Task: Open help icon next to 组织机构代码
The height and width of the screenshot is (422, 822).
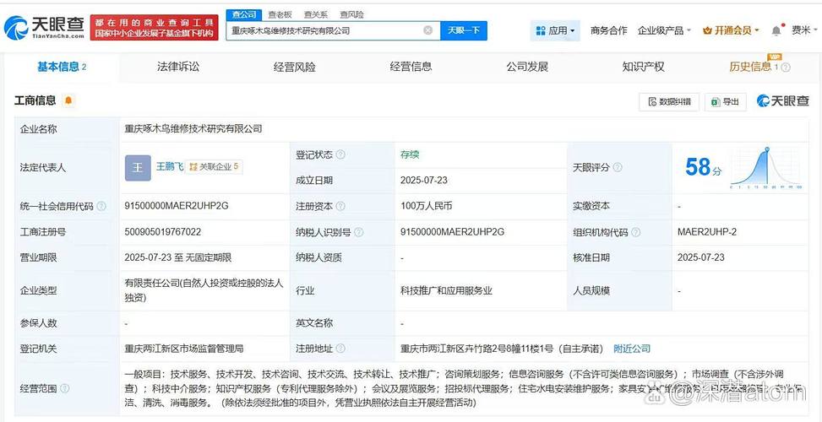Action: tap(636, 232)
